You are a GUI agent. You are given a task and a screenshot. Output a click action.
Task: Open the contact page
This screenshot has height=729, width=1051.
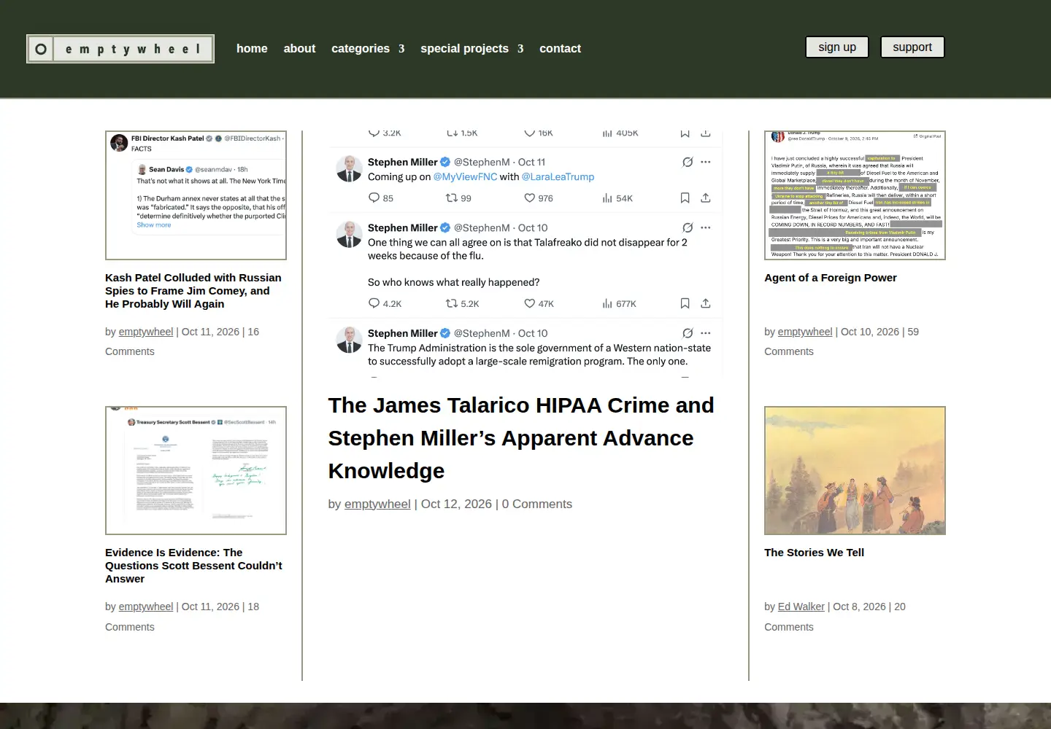pyautogui.click(x=560, y=48)
